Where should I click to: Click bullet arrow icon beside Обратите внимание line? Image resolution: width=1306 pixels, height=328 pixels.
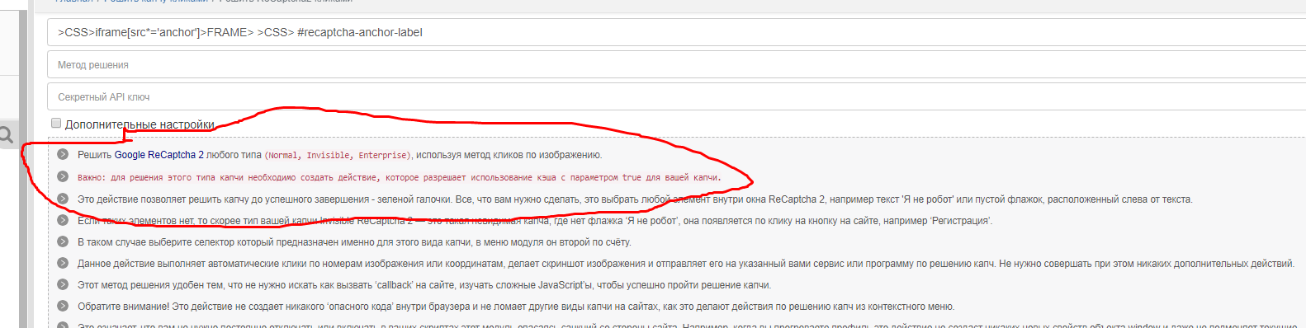point(63,306)
